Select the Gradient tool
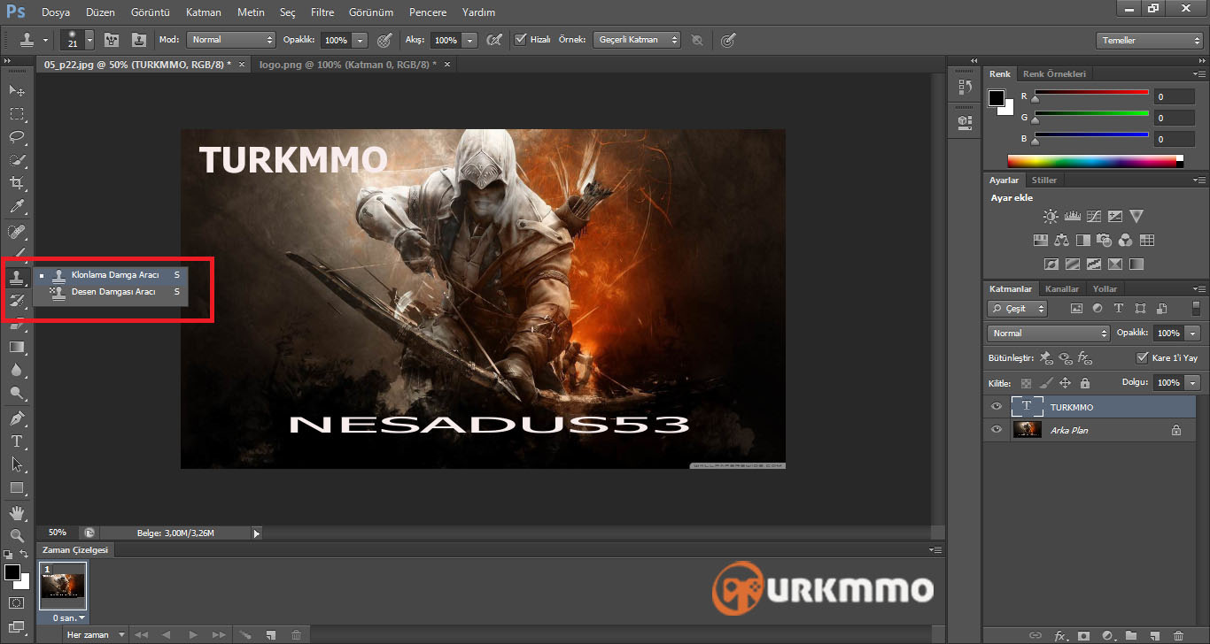 17,347
